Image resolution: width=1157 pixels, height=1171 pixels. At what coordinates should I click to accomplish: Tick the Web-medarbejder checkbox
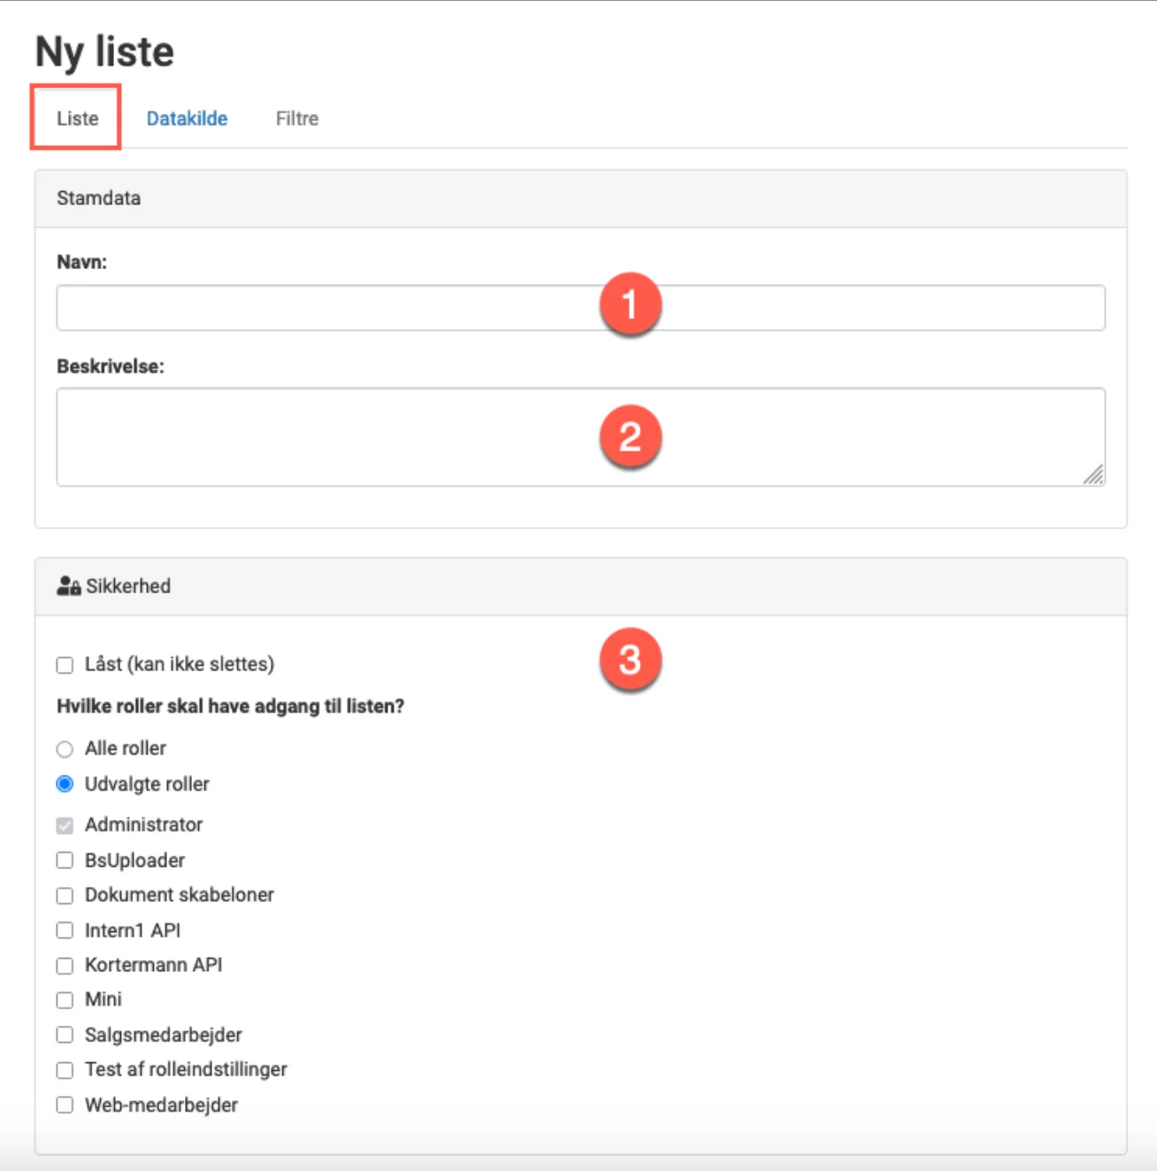point(65,1105)
